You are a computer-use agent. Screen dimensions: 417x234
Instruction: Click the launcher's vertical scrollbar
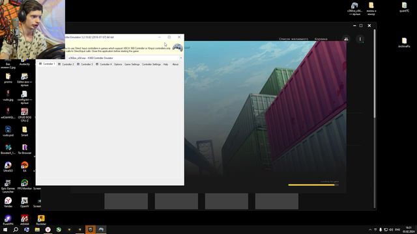pyautogui.click(x=375, y=73)
